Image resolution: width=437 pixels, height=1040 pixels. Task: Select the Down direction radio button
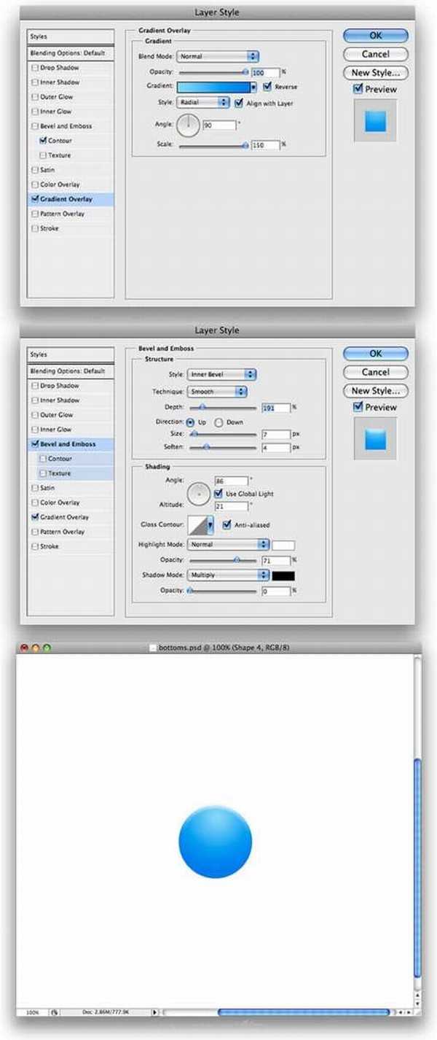pos(219,422)
